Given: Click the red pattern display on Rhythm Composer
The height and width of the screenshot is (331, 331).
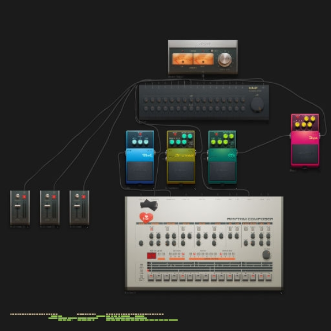Looking at the screenshot, I should [151, 256].
